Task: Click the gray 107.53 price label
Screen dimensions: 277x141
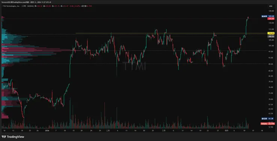Action: click(271, 36)
